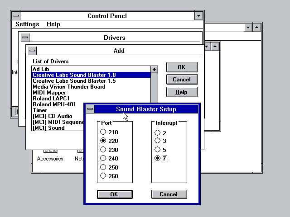Click the Accessories group icon label
This screenshot has height=217, width=290.
[x=50, y=159]
